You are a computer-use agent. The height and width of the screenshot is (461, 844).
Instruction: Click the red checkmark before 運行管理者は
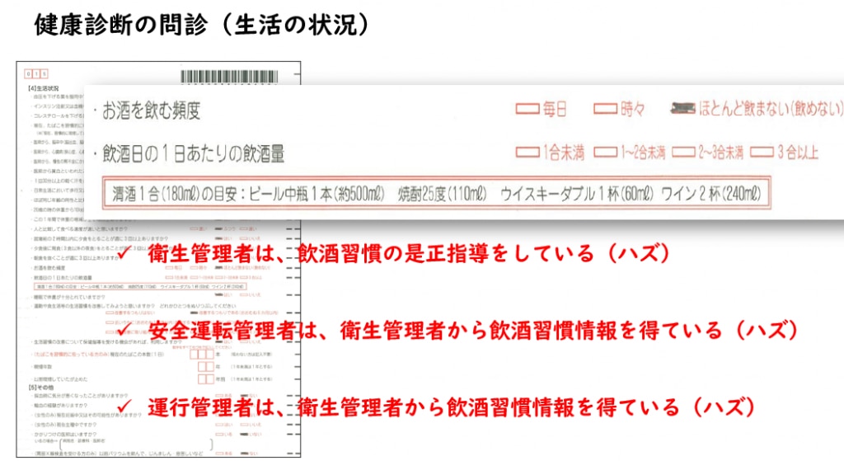click(124, 405)
